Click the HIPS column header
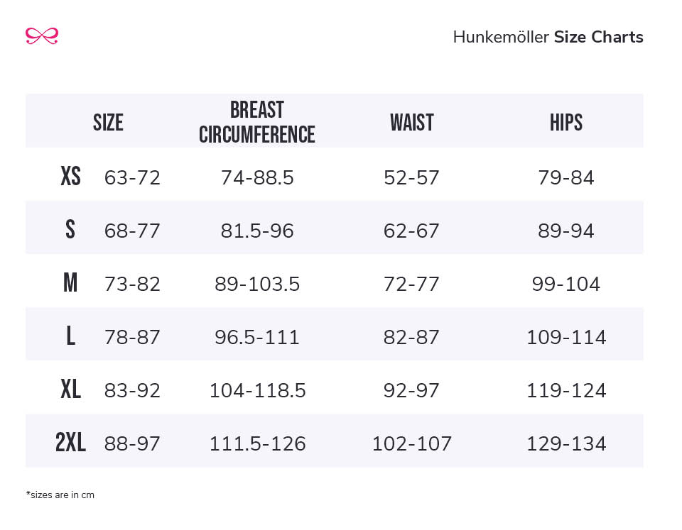Screen dimensions: 682x530 565,123
